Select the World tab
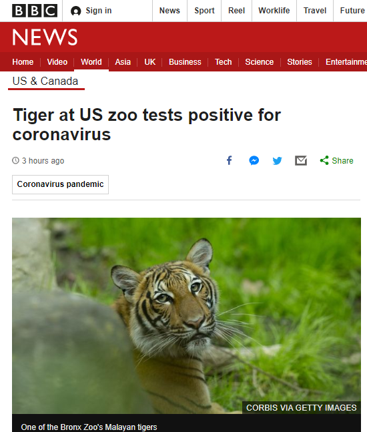This screenshot has width=367, height=432. [x=91, y=61]
